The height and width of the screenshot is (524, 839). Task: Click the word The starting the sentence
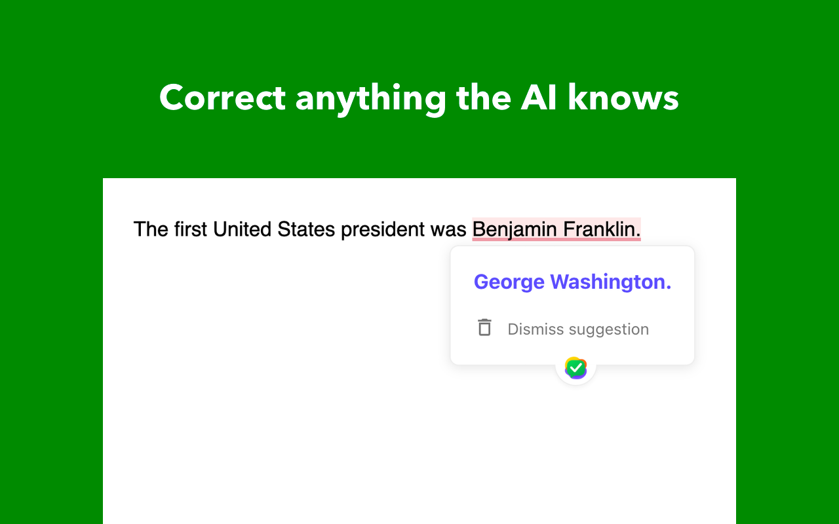click(x=151, y=229)
